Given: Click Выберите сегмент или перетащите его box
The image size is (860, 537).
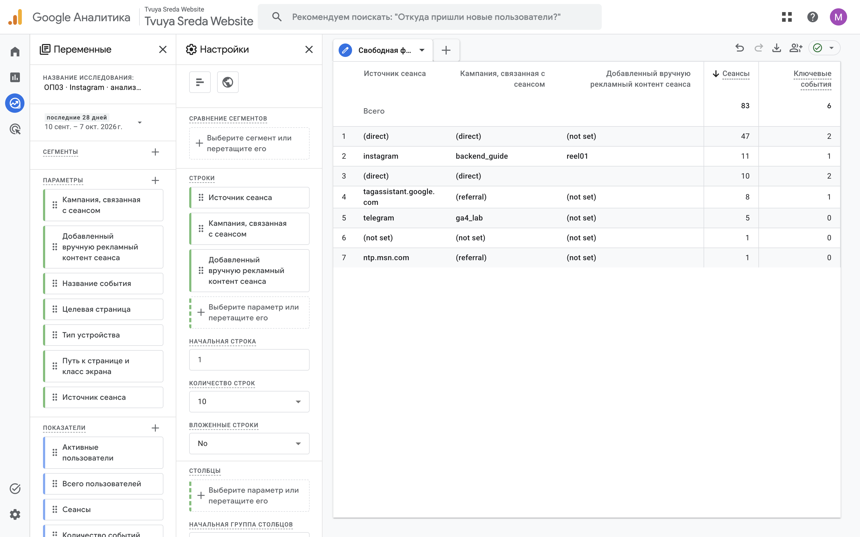Looking at the screenshot, I should click(249, 143).
